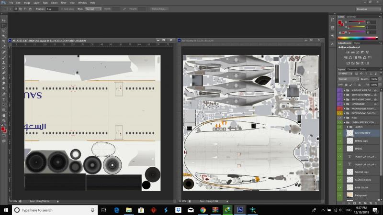The height and width of the screenshot is (215, 383).
Task: Select the Hand tool
Action: click(3, 115)
